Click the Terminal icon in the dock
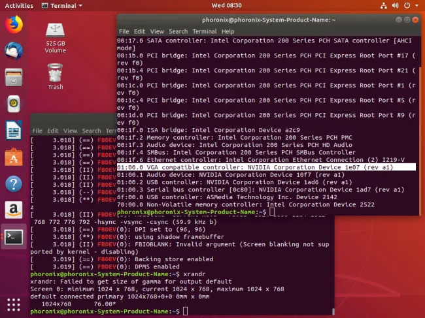Image resolution: width=425 pixels, height=318 pixels. click(x=14, y=237)
